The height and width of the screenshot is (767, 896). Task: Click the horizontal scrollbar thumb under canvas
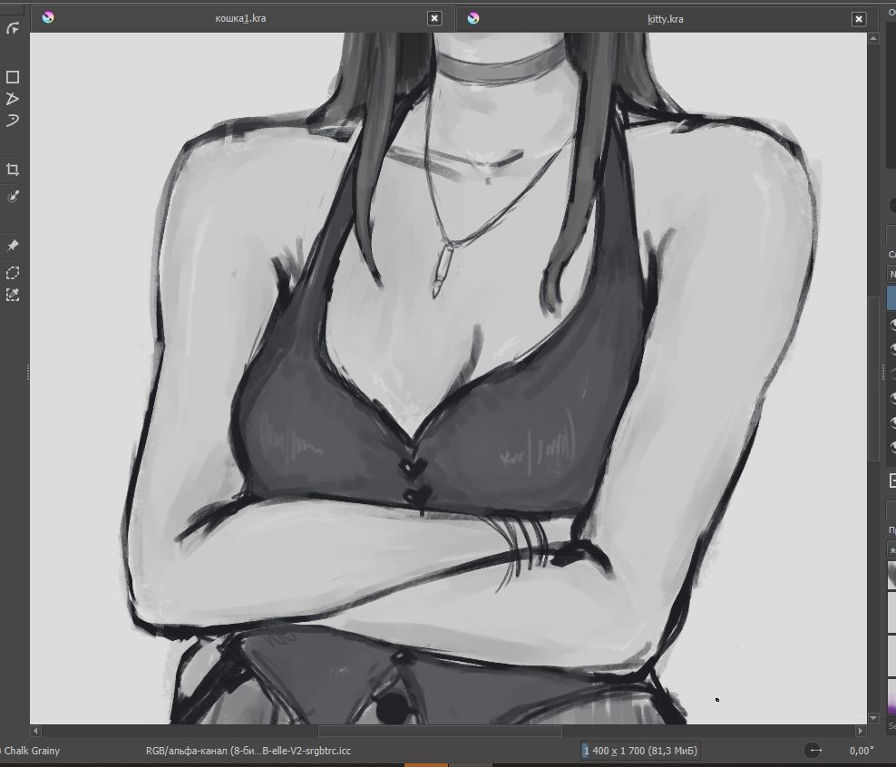440,731
